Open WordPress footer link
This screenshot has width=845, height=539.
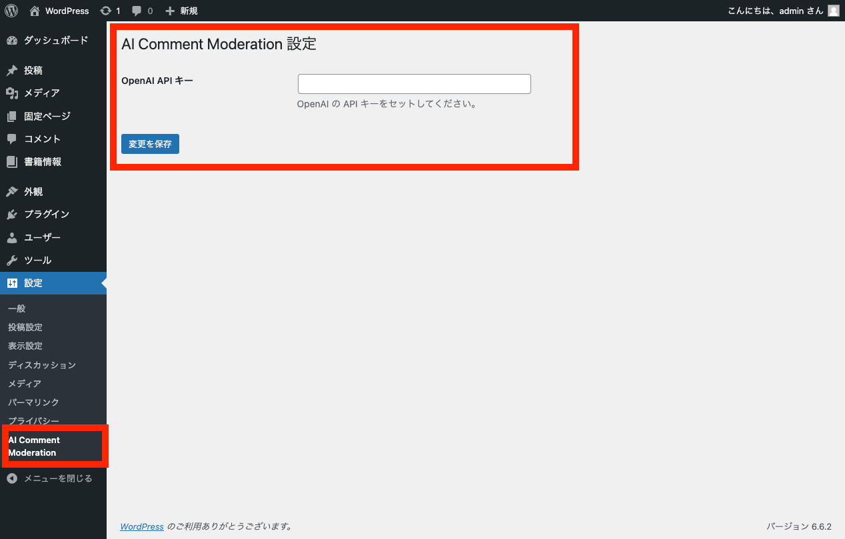(142, 526)
